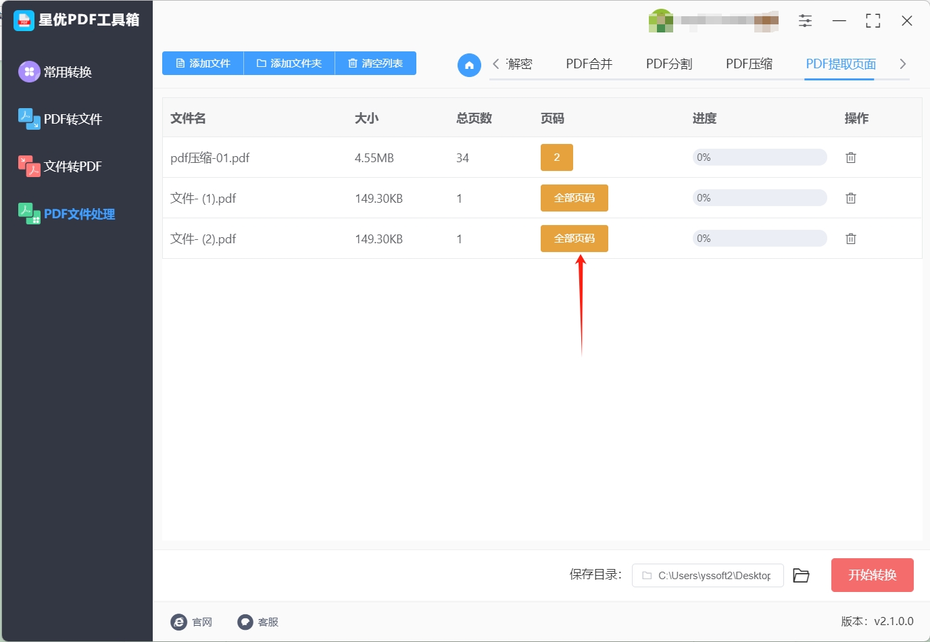The image size is (930, 642).
Task: Open the save directory folder icon
Action: (801, 576)
